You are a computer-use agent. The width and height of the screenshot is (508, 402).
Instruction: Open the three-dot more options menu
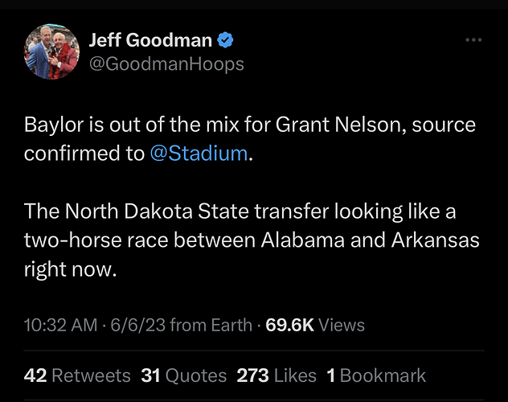[475, 39]
